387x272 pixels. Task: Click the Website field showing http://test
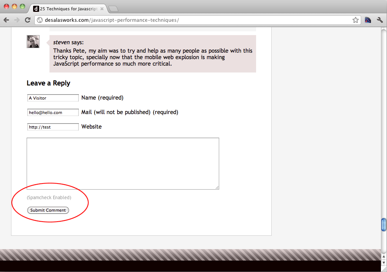click(53, 127)
